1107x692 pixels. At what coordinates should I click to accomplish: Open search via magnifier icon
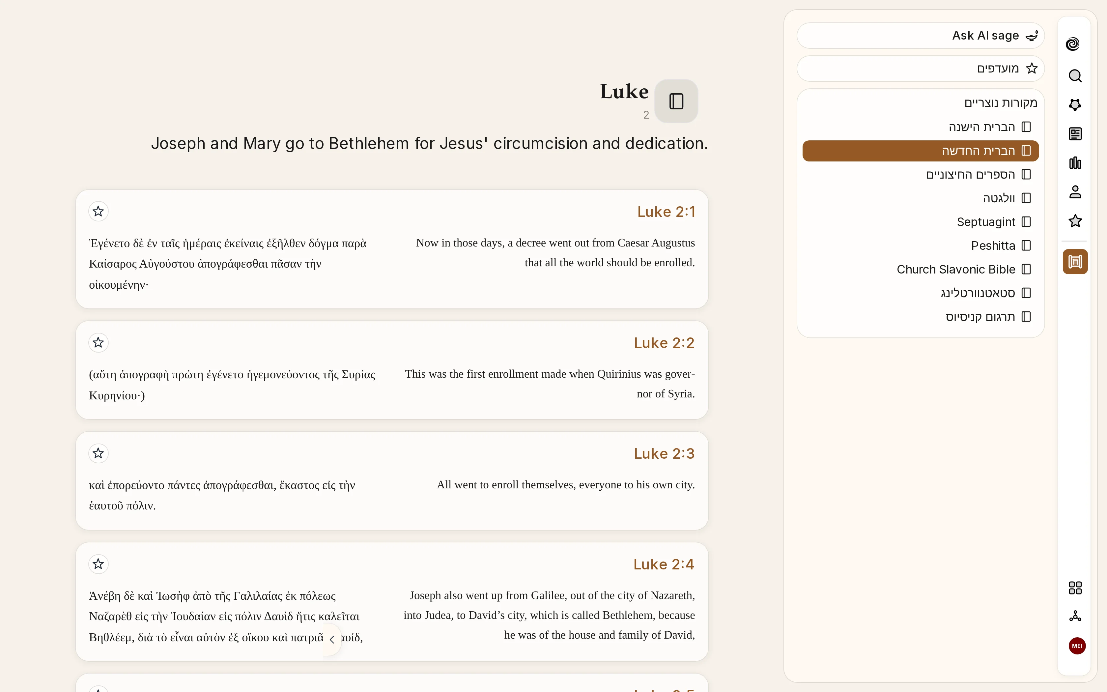[1075, 75]
